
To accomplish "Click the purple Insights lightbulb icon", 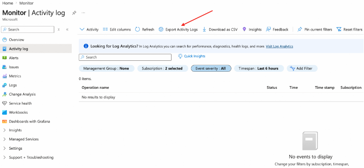I will click(244, 29).
